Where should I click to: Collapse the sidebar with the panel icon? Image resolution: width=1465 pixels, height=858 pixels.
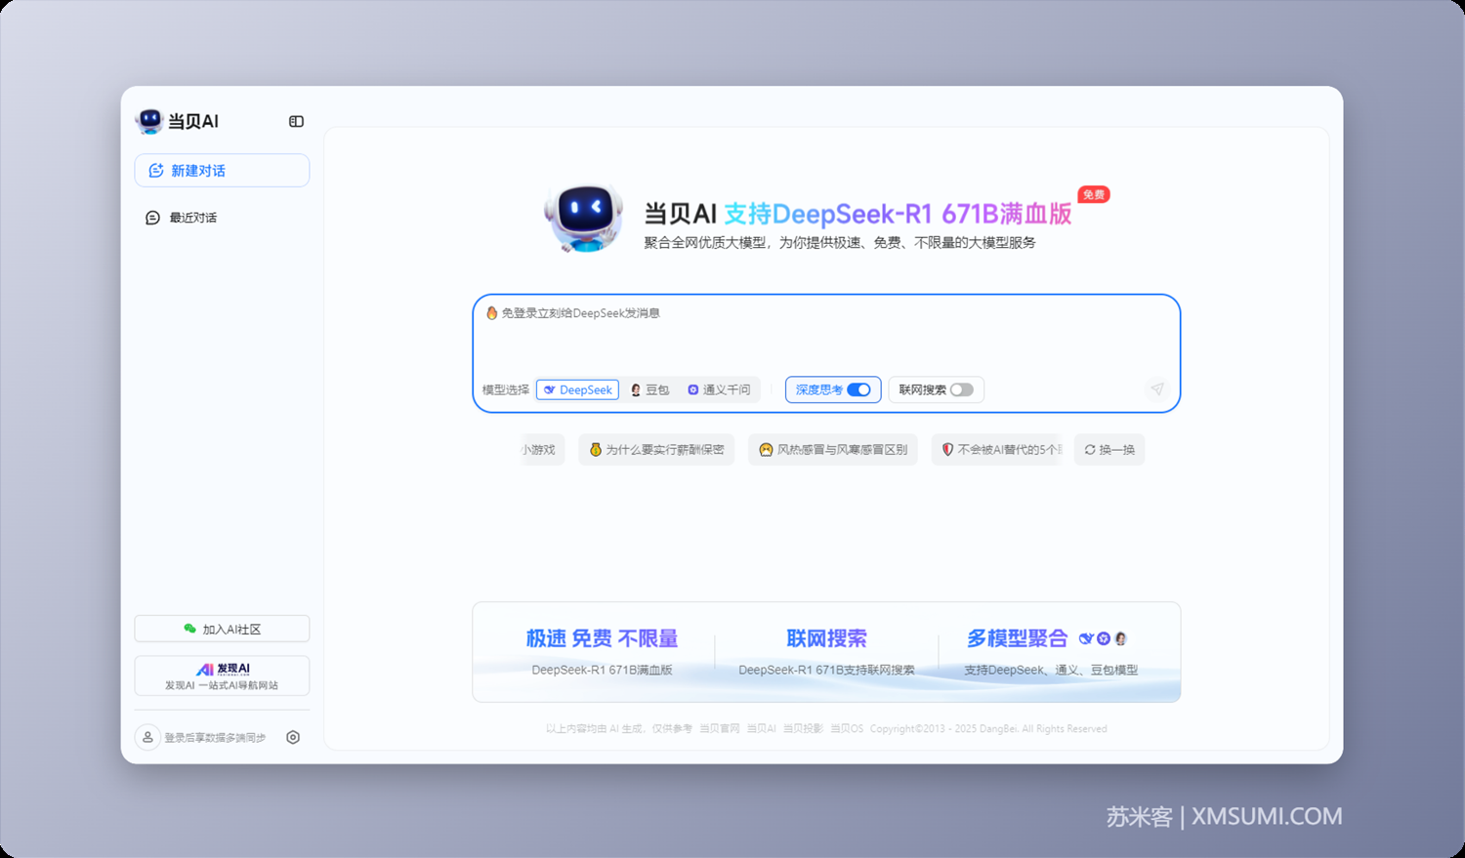point(296,121)
